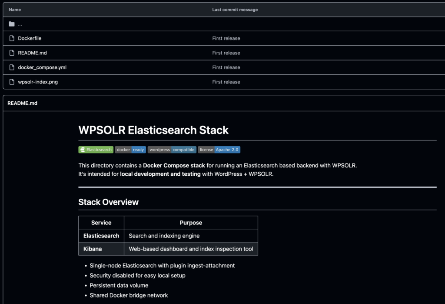Image resolution: width=445 pixels, height=304 pixels.
Task: Click the Last commit message column header
Action: pyautogui.click(x=235, y=10)
